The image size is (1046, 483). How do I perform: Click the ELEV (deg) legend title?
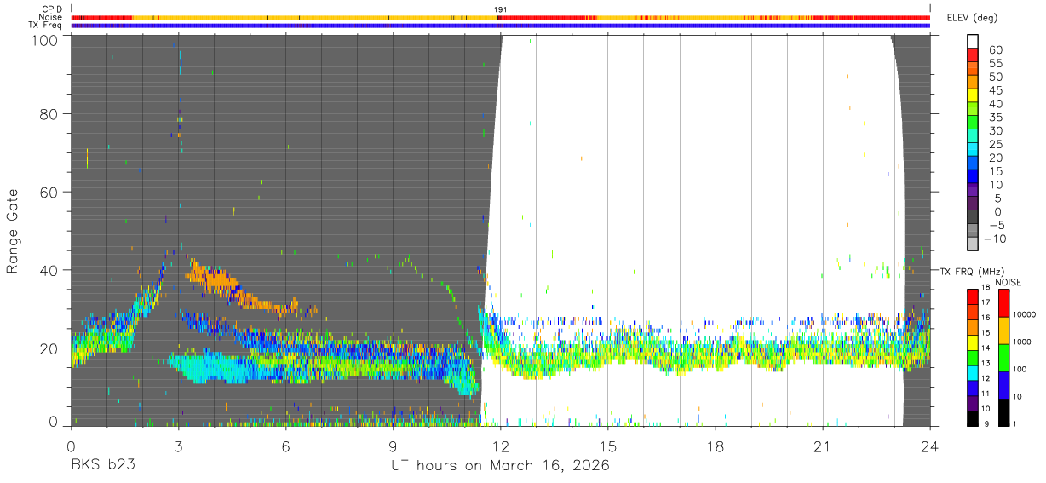pos(972,18)
